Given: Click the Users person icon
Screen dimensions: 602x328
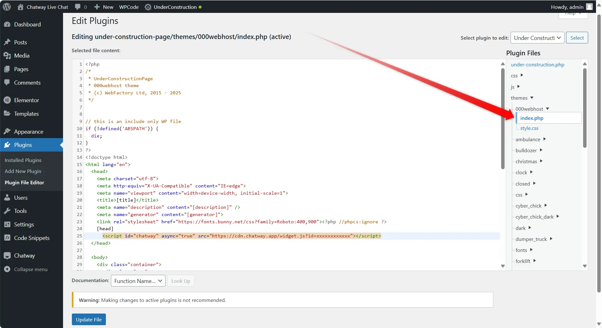Looking at the screenshot, I should (x=7, y=197).
